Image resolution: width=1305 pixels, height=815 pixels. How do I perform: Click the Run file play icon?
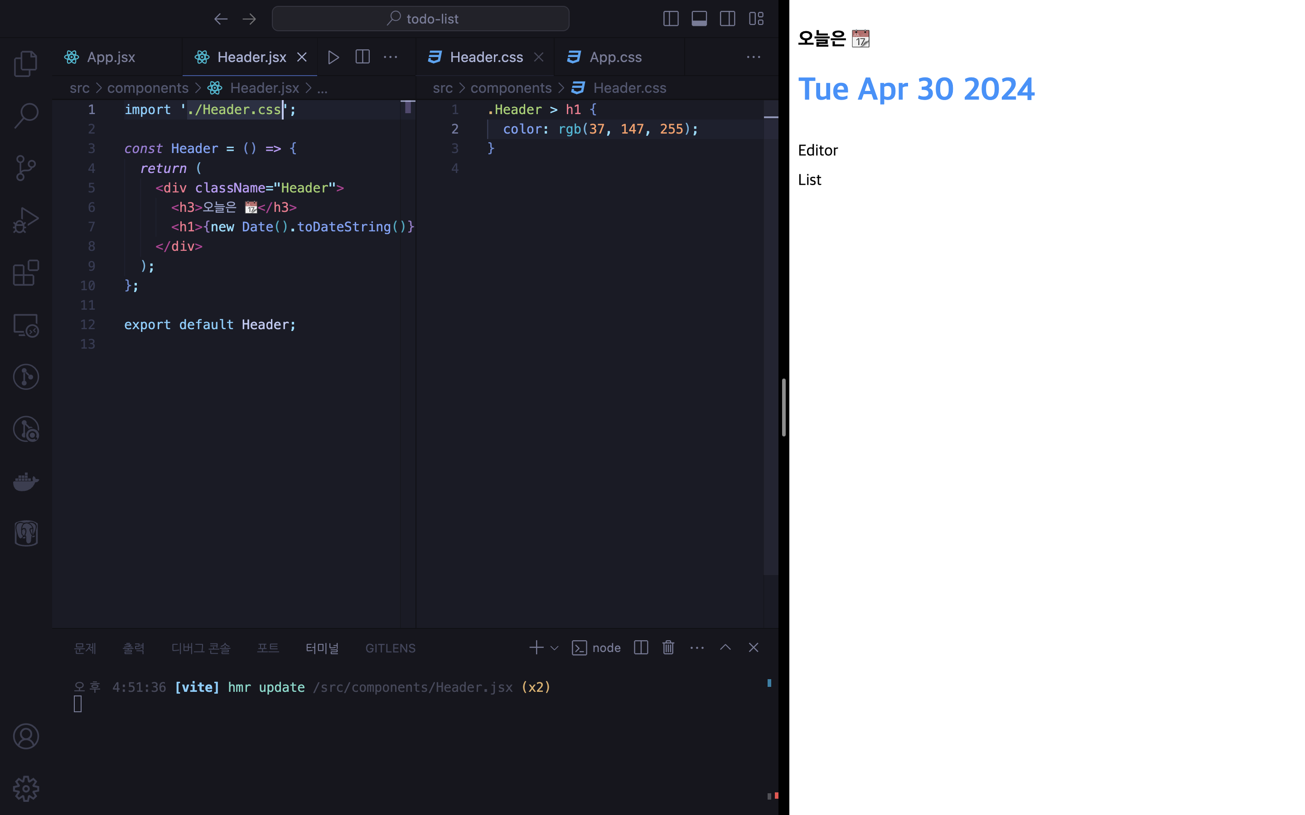[333, 57]
